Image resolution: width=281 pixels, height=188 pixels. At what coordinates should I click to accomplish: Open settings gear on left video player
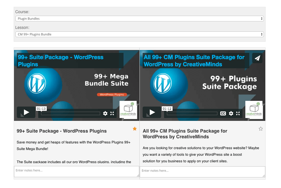pyautogui.click(x=105, y=113)
